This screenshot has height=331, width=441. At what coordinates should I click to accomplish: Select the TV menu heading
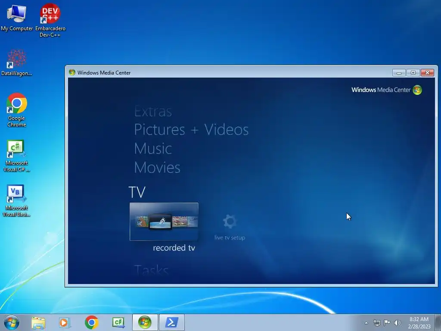137,192
